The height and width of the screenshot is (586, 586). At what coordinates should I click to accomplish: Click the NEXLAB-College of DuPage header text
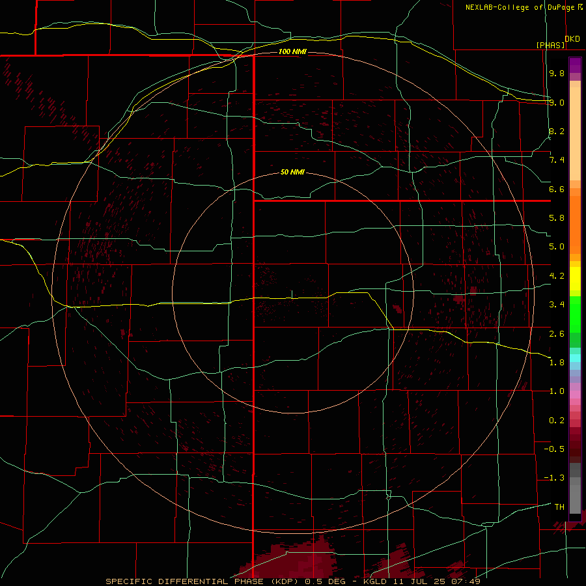tap(520, 7)
